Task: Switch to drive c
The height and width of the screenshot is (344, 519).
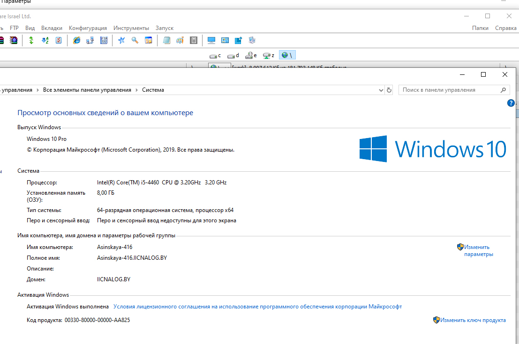Action: point(215,55)
